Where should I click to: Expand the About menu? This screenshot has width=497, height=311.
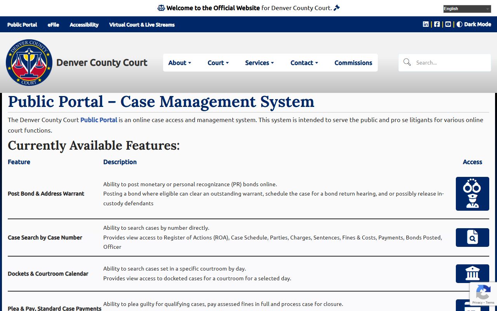(179, 63)
